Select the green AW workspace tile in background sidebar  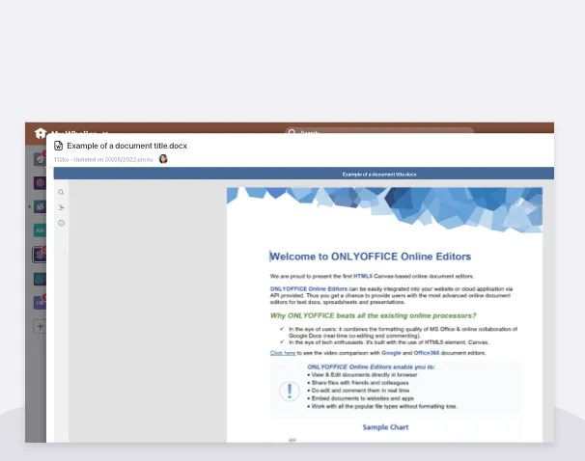pyautogui.click(x=40, y=230)
